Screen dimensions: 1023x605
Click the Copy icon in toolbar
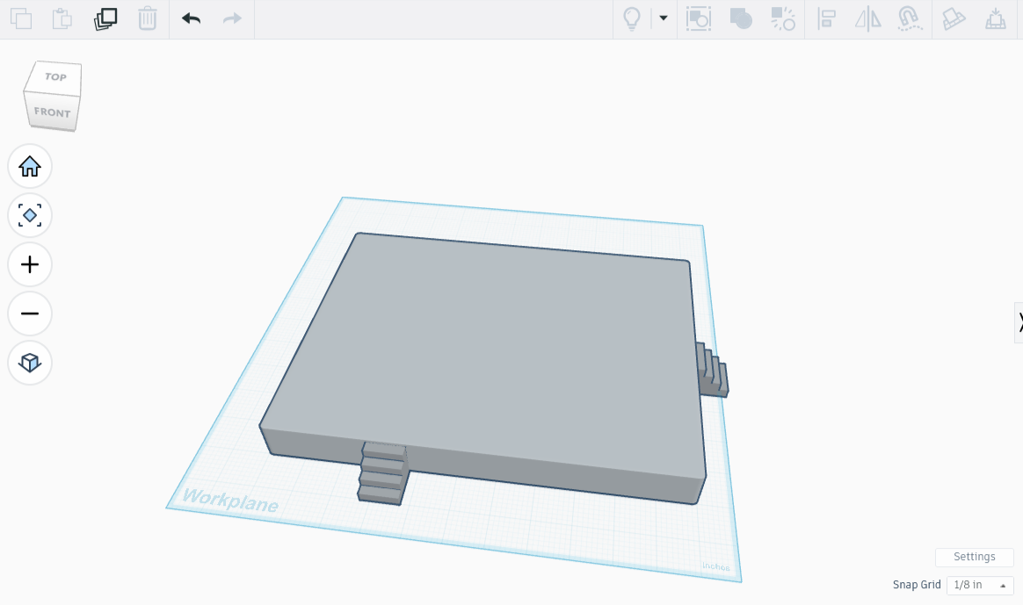(x=21, y=18)
